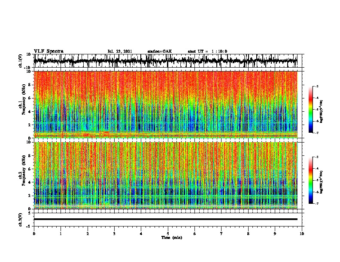Click the "station=GAK" header label
The height and width of the screenshot is (262, 340).
(x=160, y=51)
